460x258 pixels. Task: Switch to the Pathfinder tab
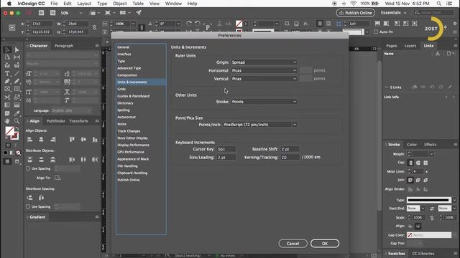coord(56,121)
